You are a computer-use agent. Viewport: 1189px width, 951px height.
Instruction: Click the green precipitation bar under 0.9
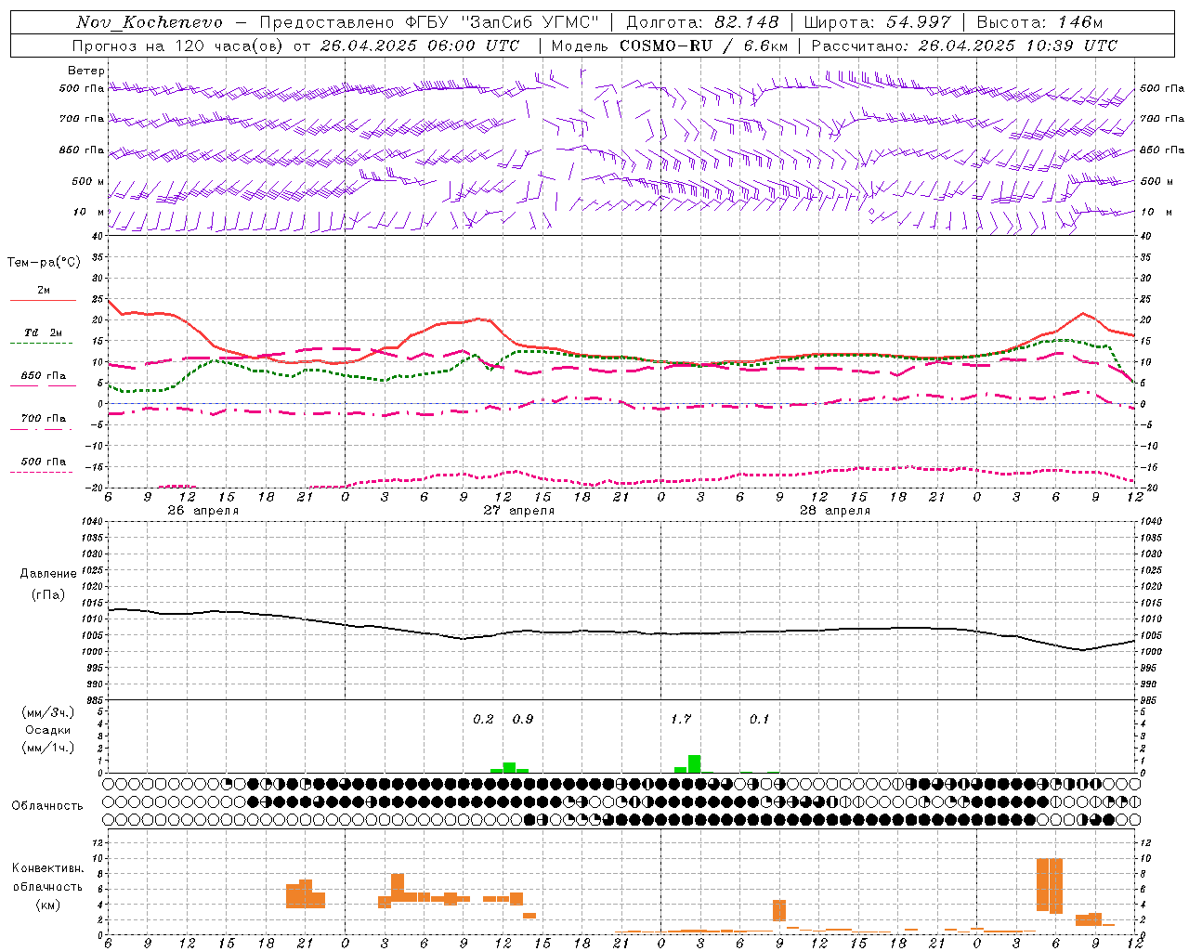(x=509, y=767)
